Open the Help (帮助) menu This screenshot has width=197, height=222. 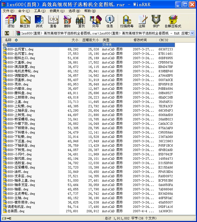(x=90, y=11)
